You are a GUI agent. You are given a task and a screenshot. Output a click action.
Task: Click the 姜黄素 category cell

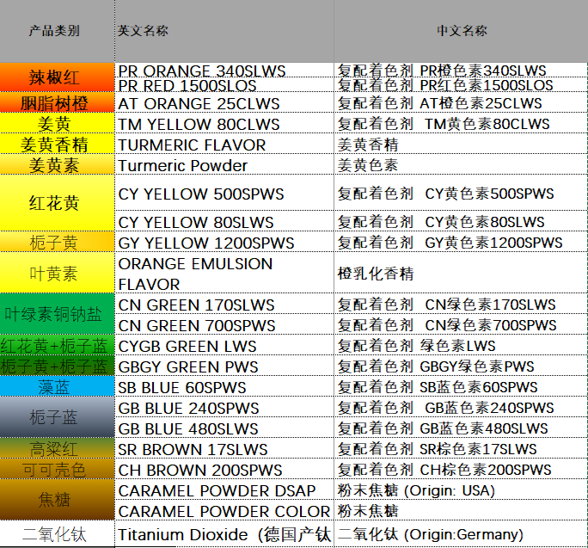[x=58, y=164]
